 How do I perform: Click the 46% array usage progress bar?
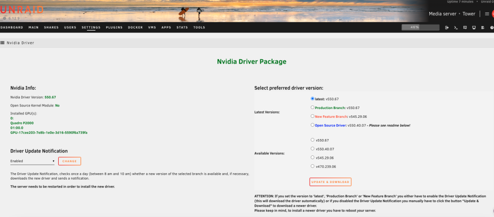pos(420,27)
